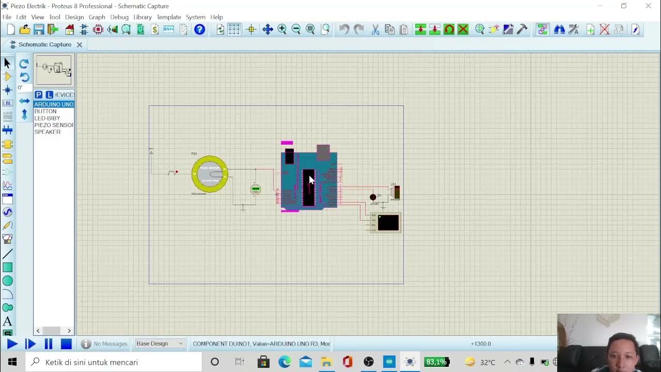The width and height of the screenshot is (661, 372).
Task: Choose the Selection Mode arrow tool
Action: tap(7, 63)
